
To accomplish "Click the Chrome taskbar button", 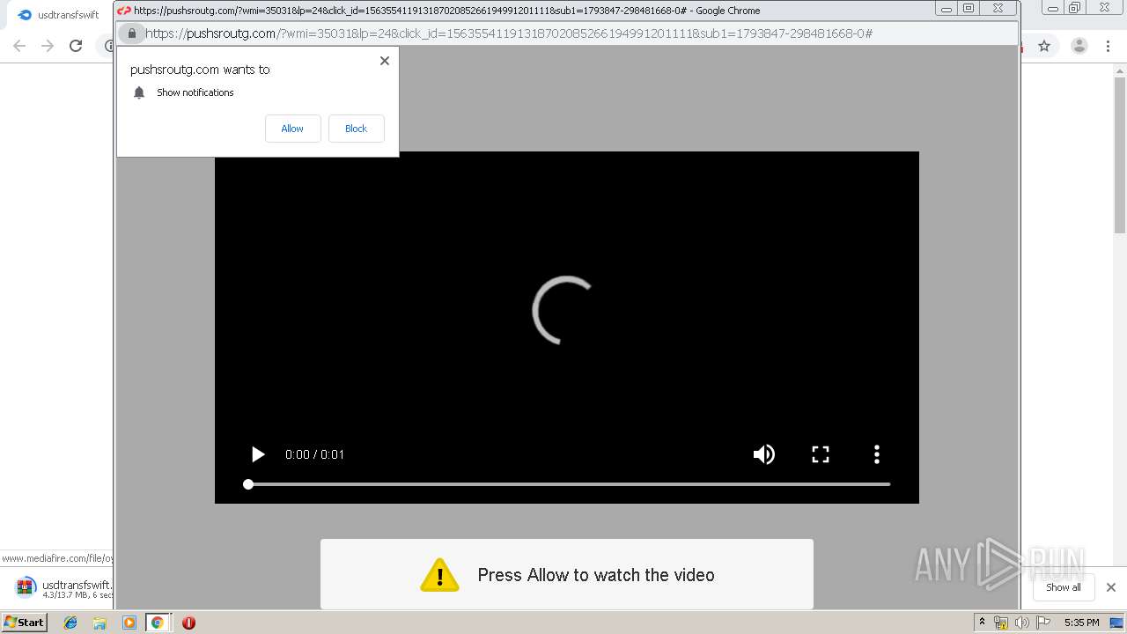I will pos(158,623).
